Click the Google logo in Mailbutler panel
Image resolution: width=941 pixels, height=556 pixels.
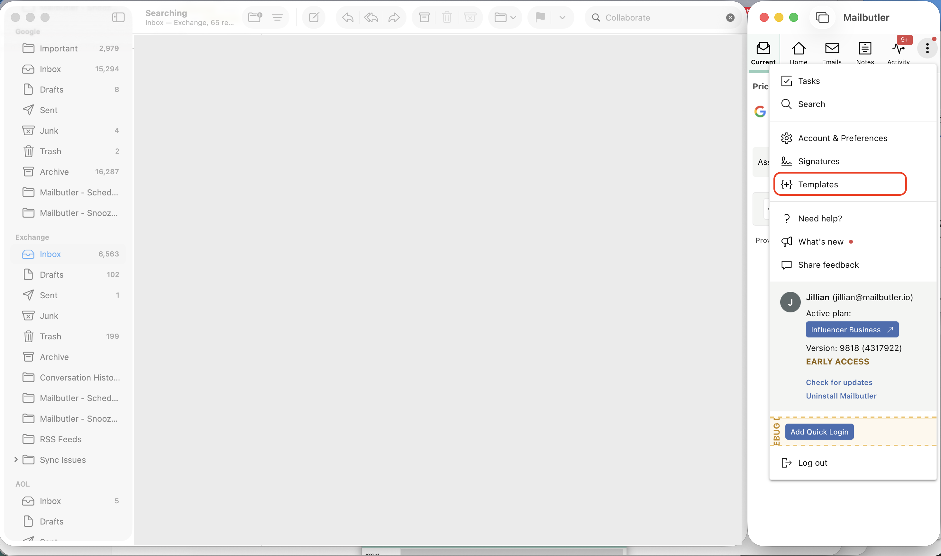(760, 111)
